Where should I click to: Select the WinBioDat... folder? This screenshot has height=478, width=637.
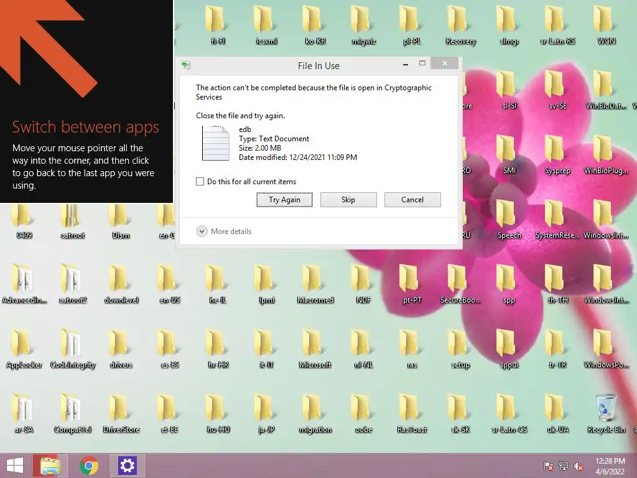tap(606, 90)
